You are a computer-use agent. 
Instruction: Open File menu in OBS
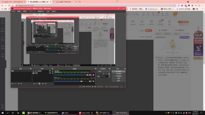click(14, 11)
